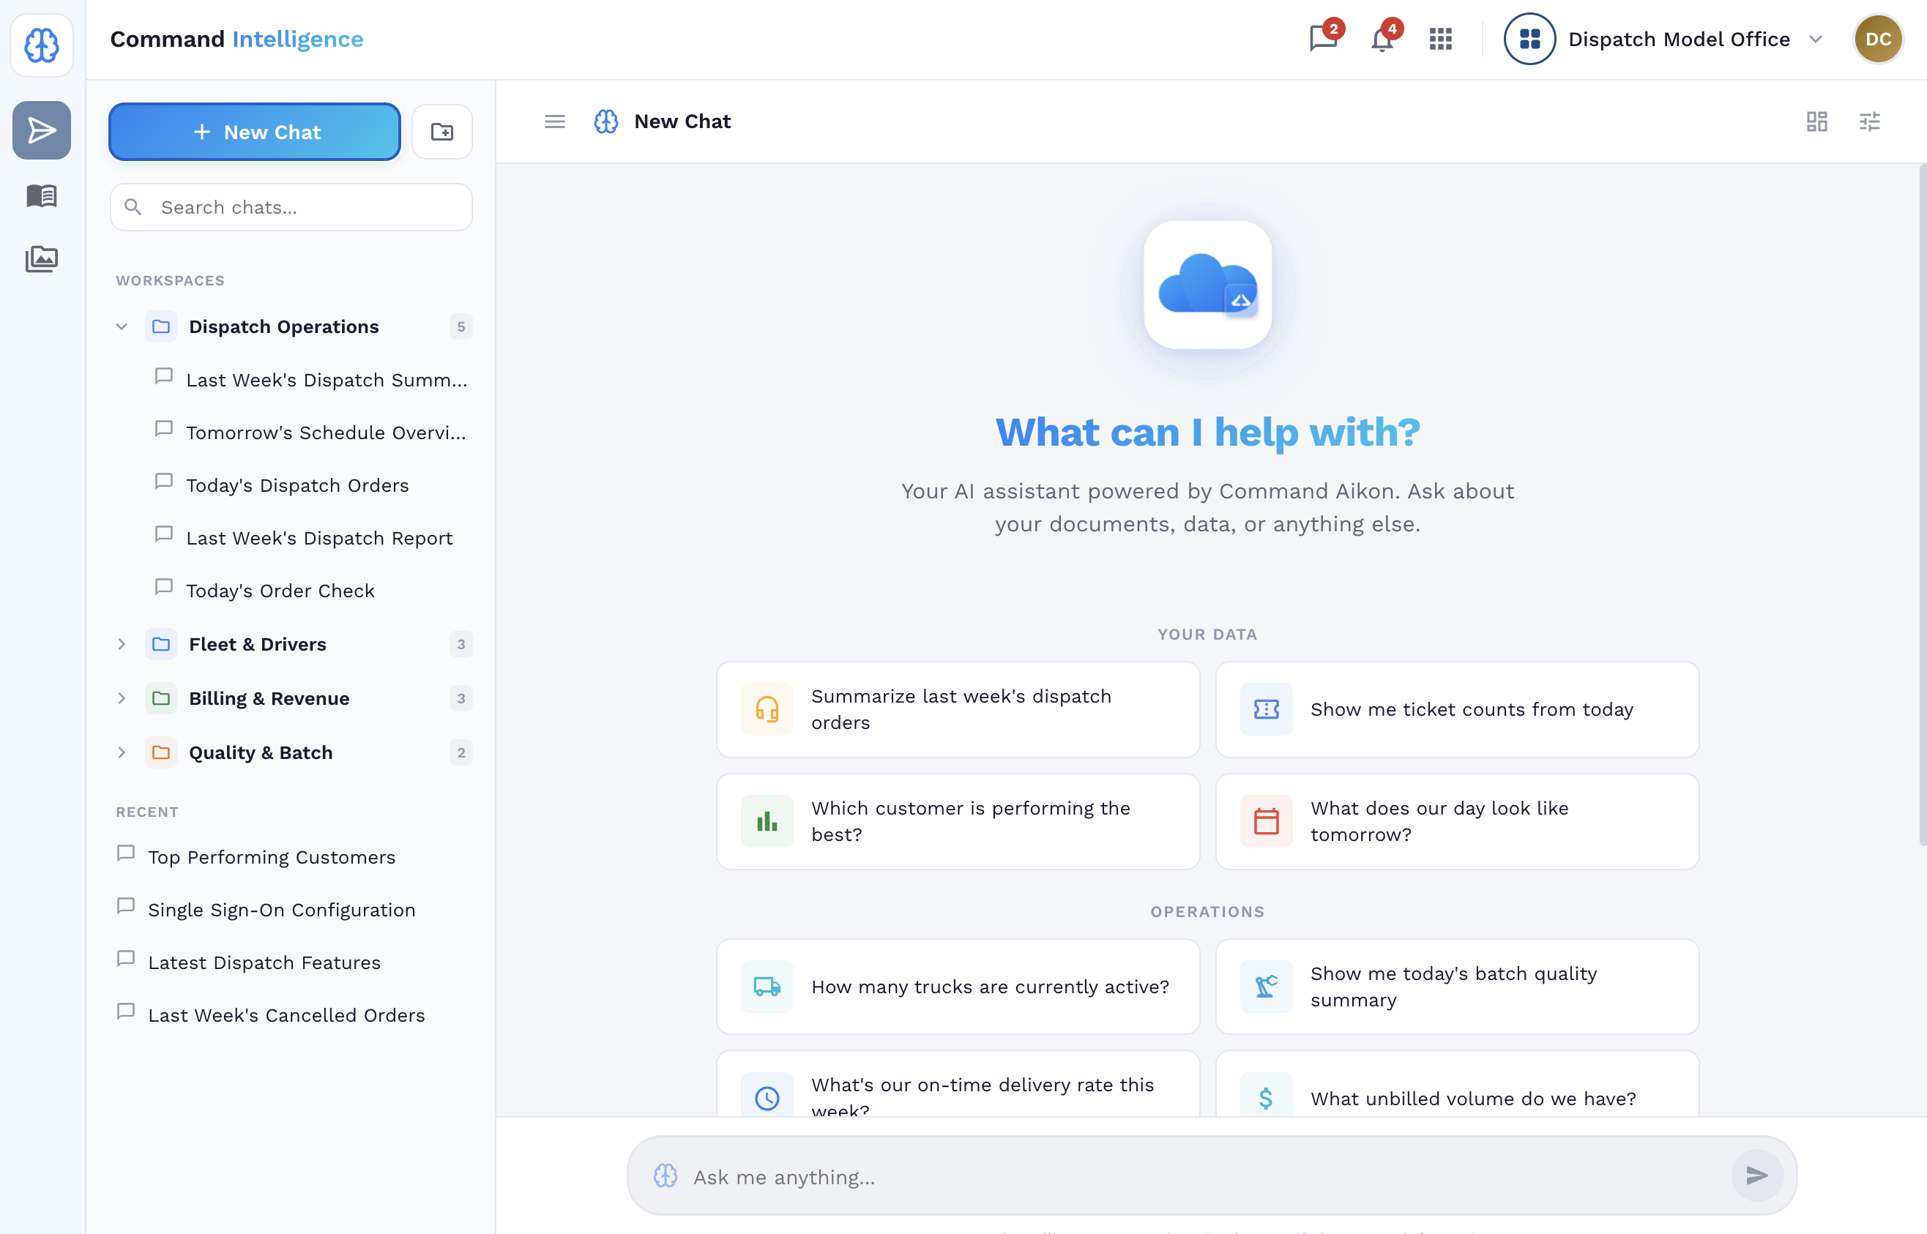Click the brain logo in top-left corner

coord(42,44)
